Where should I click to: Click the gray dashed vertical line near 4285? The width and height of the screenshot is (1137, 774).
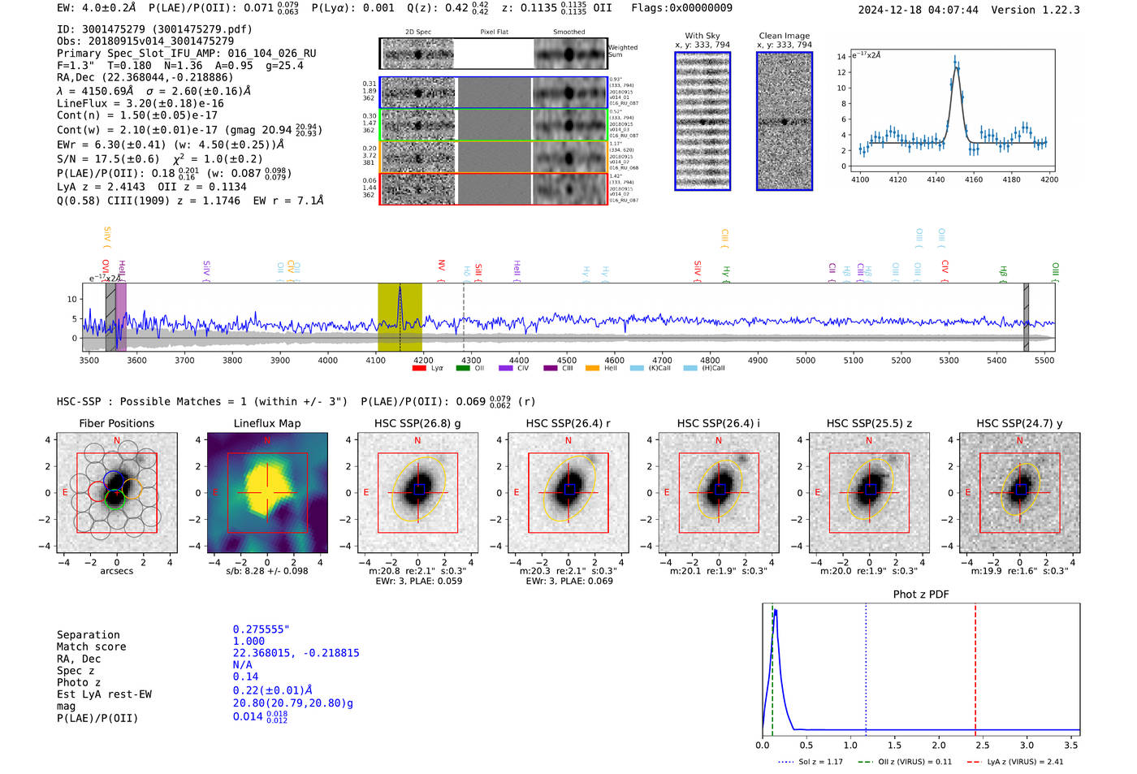[464, 318]
